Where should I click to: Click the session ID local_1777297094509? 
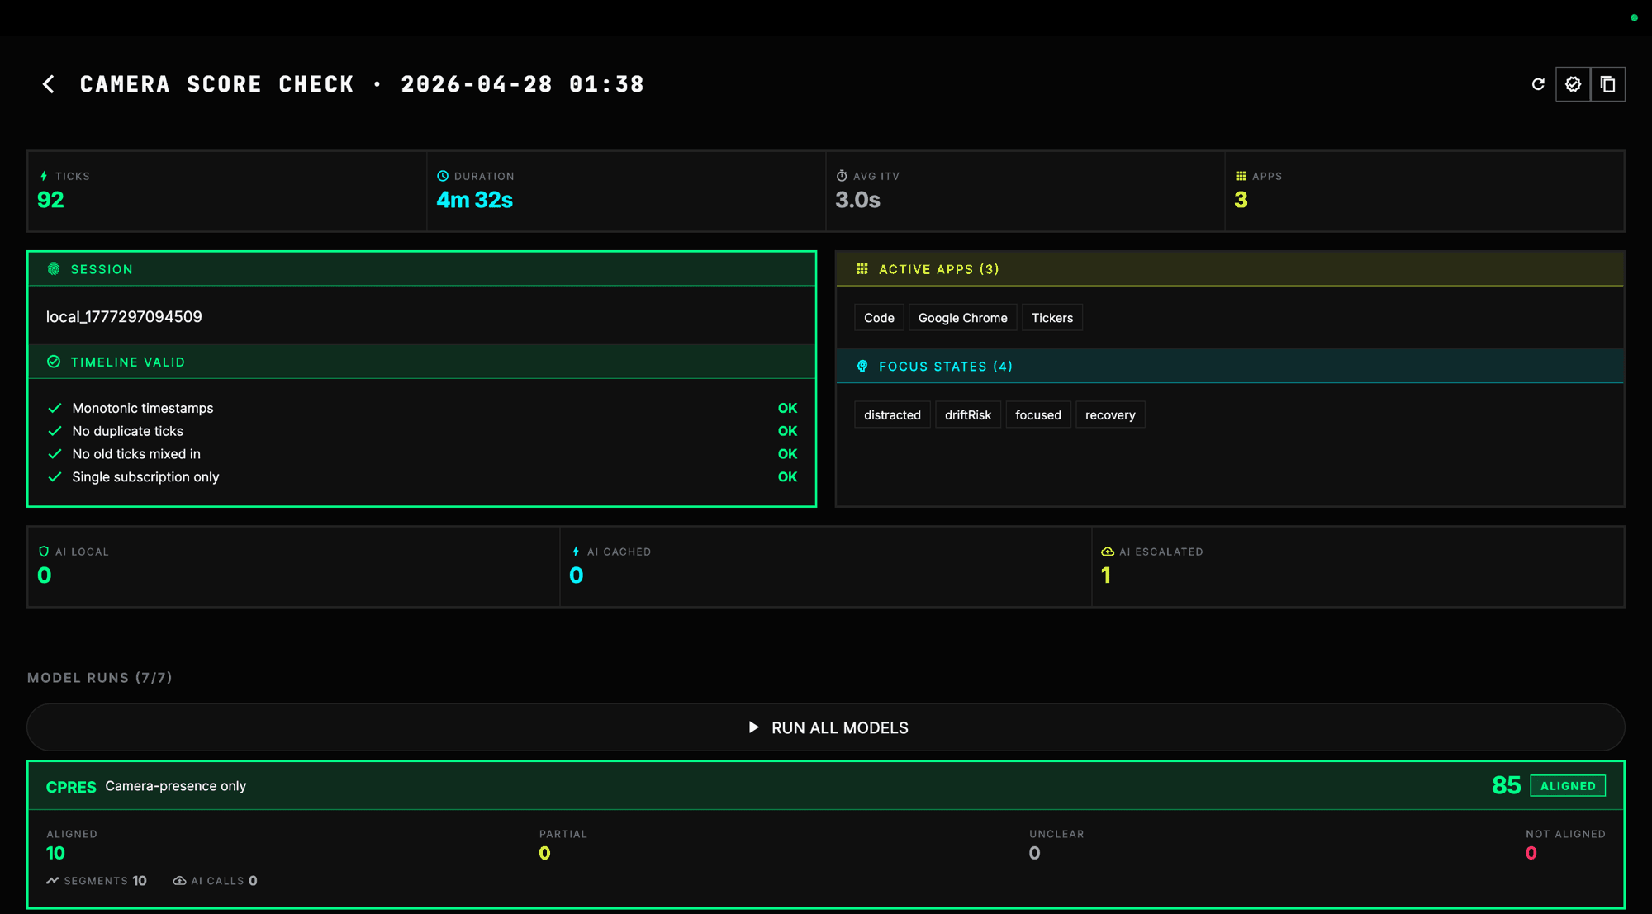tap(124, 317)
